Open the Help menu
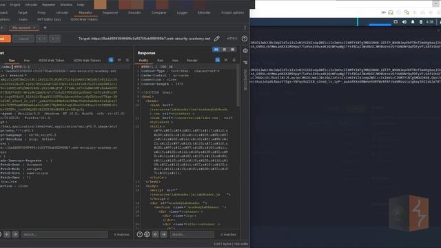Screen dimensions: 441x248 point(81,5)
